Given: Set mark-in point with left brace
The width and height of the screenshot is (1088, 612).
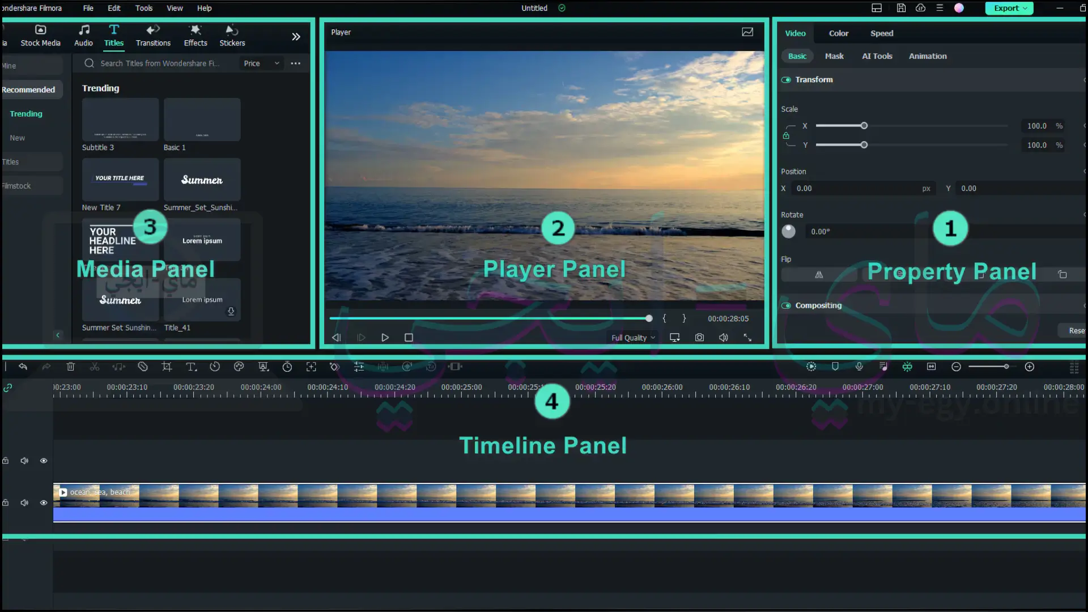Looking at the screenshot, I should point(664,318).
